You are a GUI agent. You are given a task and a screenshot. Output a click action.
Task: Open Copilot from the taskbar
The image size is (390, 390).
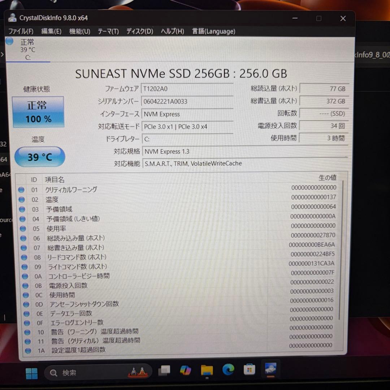(x=186, y=370)
